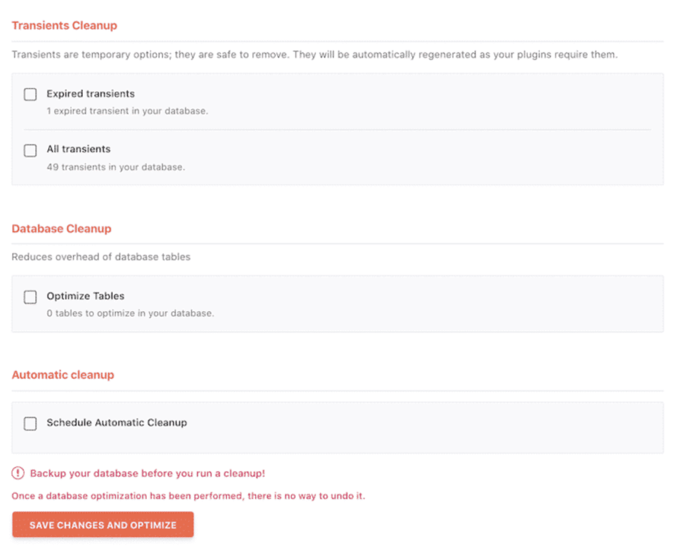This screenshot has width=677, height=550.
Task: Click the All transients label
Action: [x=79, y=149]
